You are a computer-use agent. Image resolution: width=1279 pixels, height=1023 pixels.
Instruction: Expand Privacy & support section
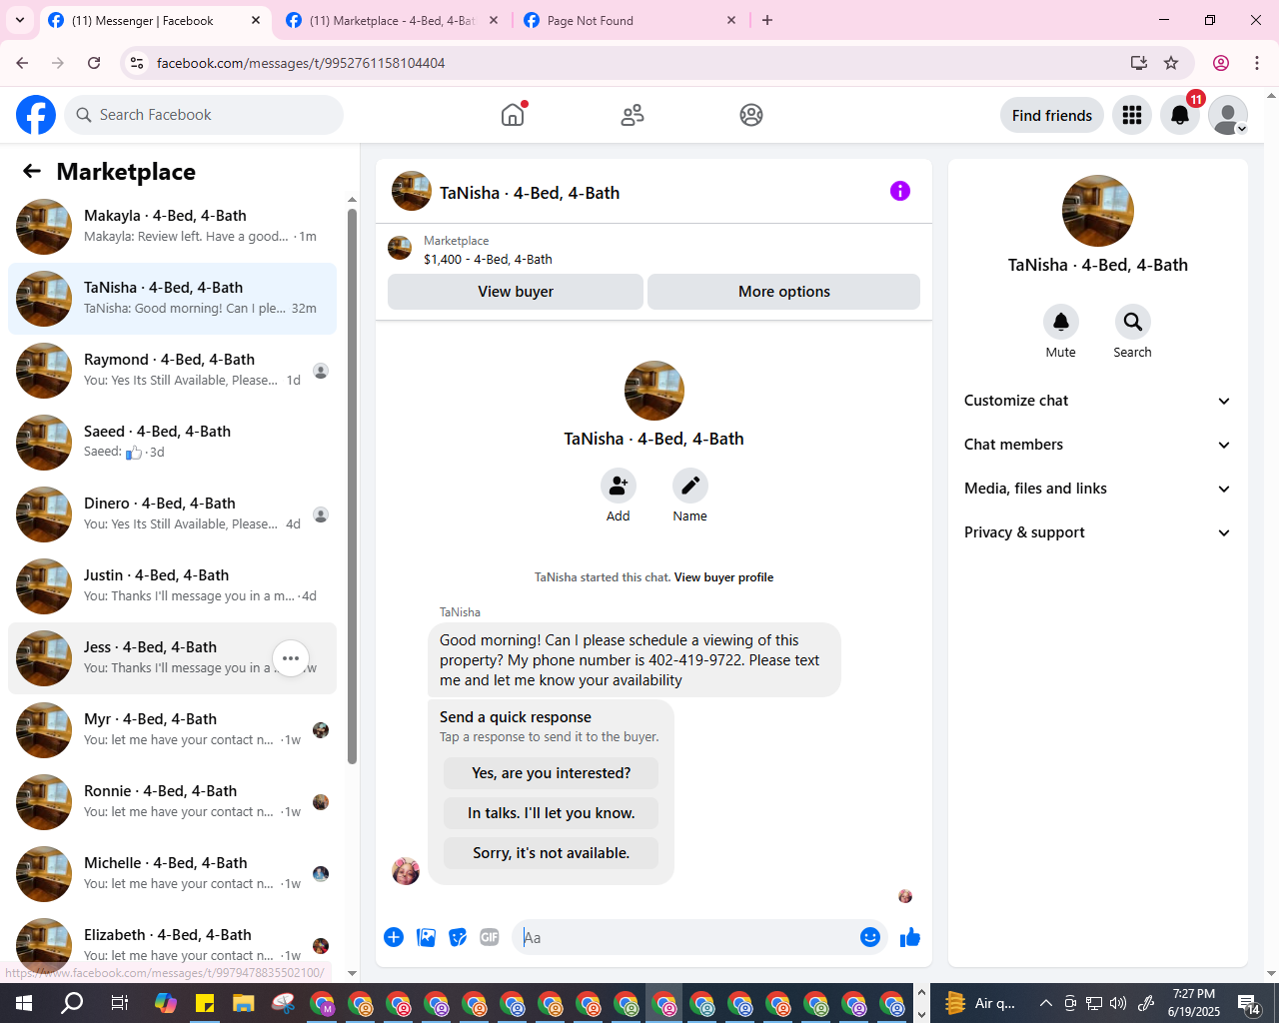coord(1098,532)
